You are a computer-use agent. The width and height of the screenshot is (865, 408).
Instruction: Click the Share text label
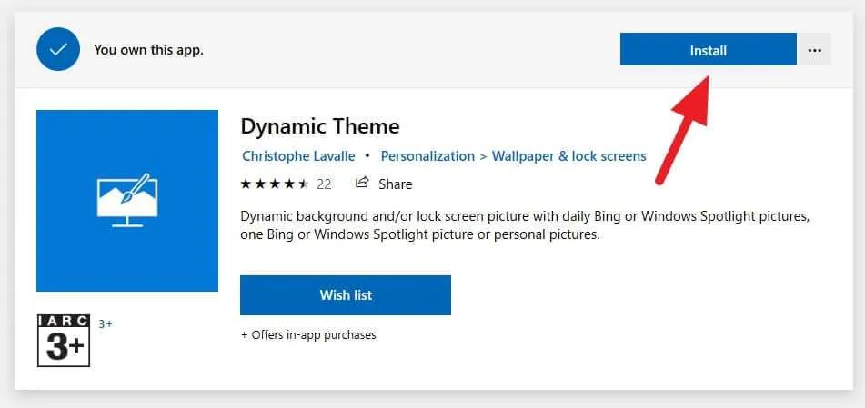(x=395, y=184)
